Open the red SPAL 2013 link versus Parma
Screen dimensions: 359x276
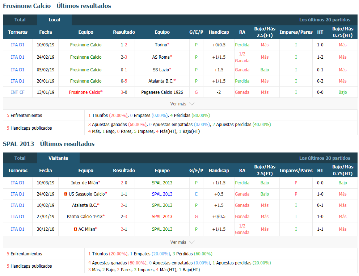point(162,217)
